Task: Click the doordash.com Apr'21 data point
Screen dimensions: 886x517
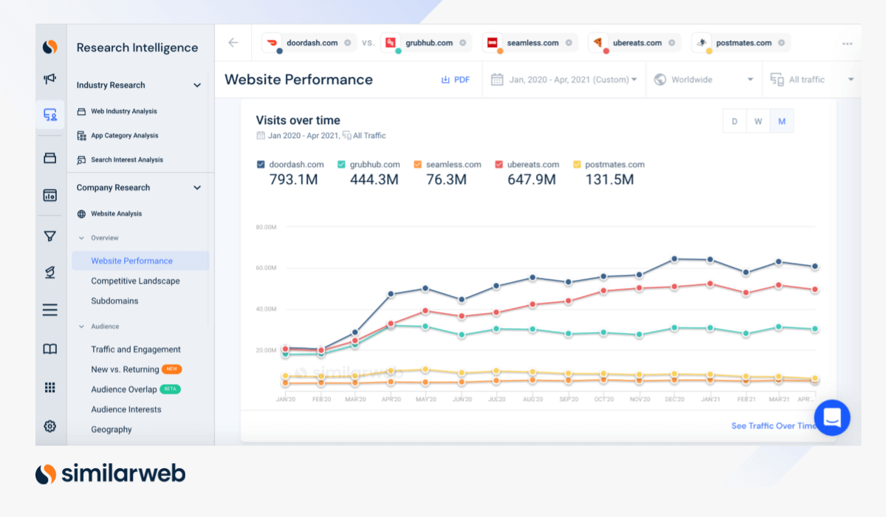Action: (x=814, y=267)
